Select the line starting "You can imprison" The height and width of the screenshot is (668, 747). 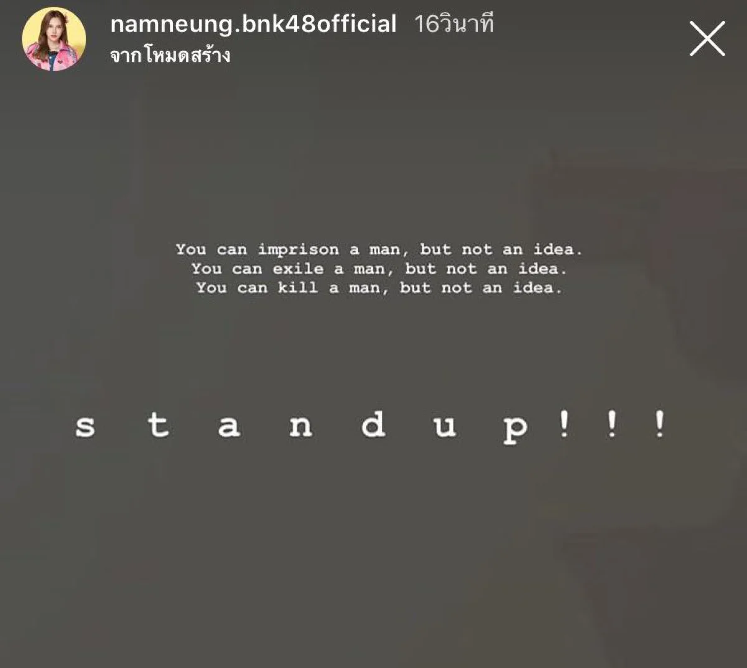point(378,250)
